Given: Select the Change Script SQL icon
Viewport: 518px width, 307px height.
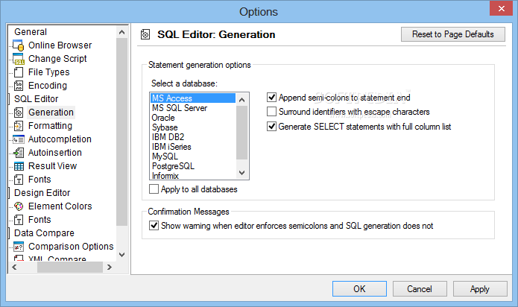Looking at the screenshot, I should tap(19, 59).
